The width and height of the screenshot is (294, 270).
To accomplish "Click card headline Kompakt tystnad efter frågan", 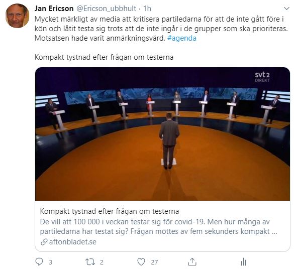I will tap(110, 211).
